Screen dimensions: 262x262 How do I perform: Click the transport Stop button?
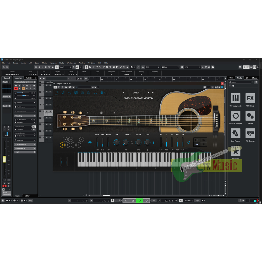click(133, 200)
